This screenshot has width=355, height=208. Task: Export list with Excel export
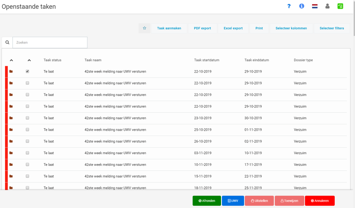(233, 28)
